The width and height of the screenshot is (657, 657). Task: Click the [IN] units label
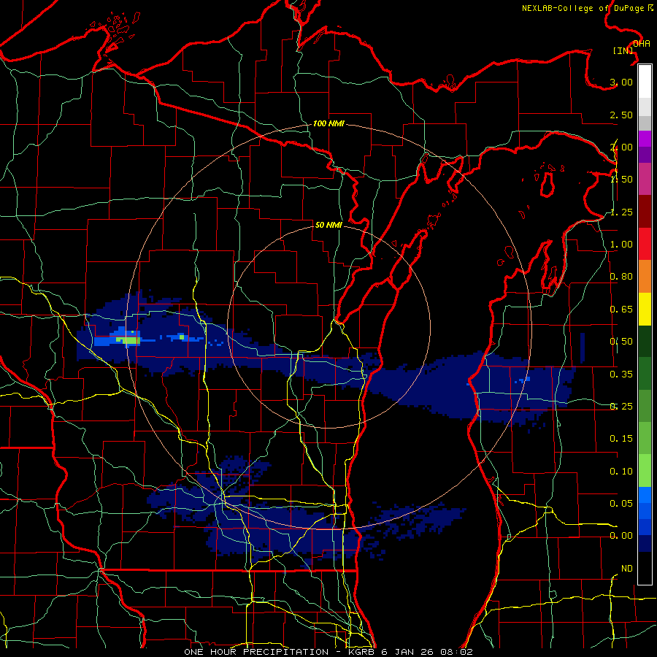click(623, 50)
